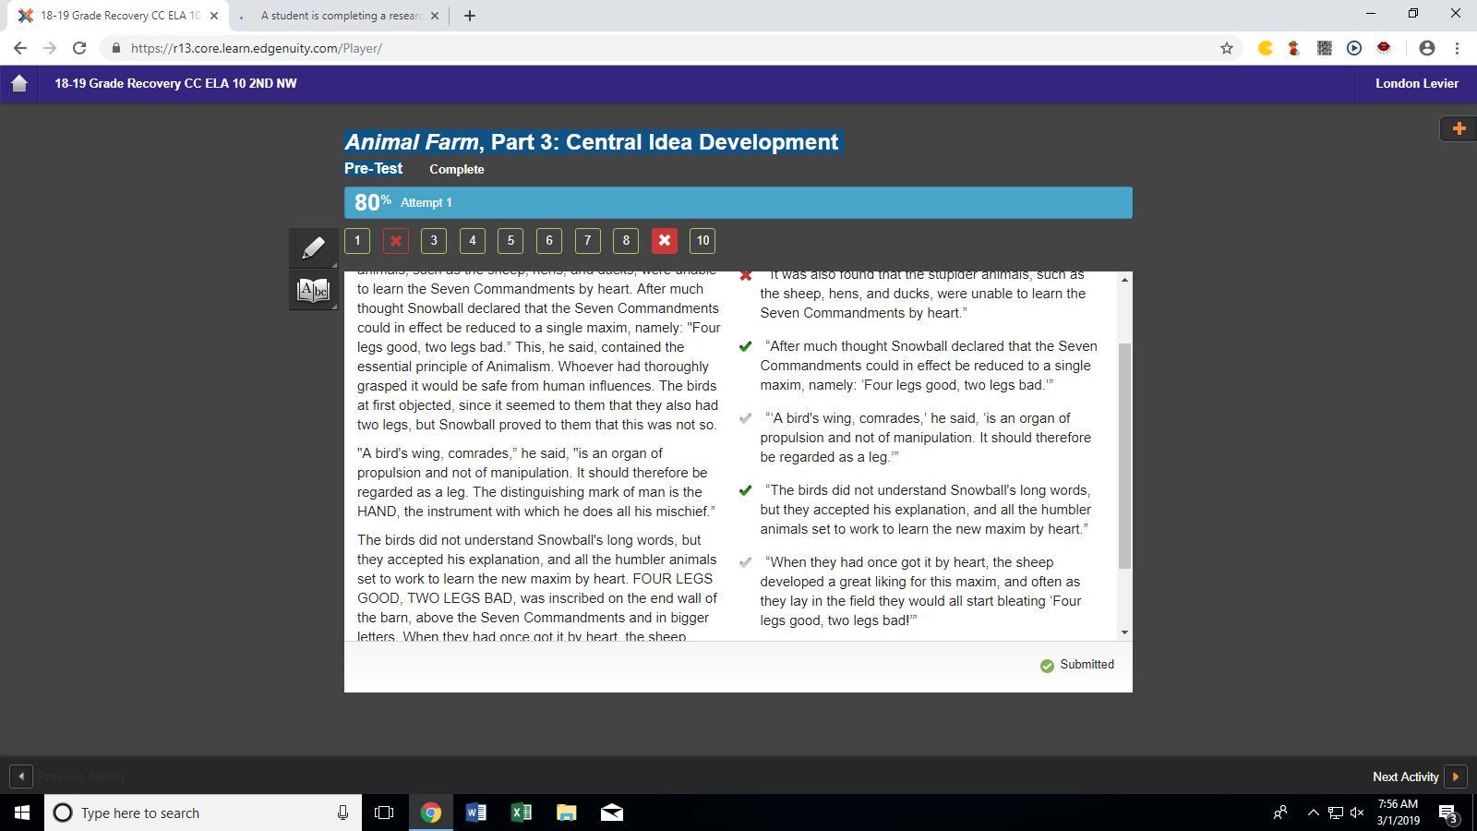Viewport: 1477px width, 831px height.
Task: Close the "A student is completing" tab
Action: (435, 16)
